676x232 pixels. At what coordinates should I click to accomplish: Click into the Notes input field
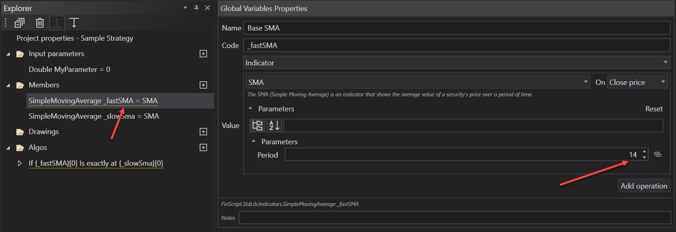coord(455,218)
